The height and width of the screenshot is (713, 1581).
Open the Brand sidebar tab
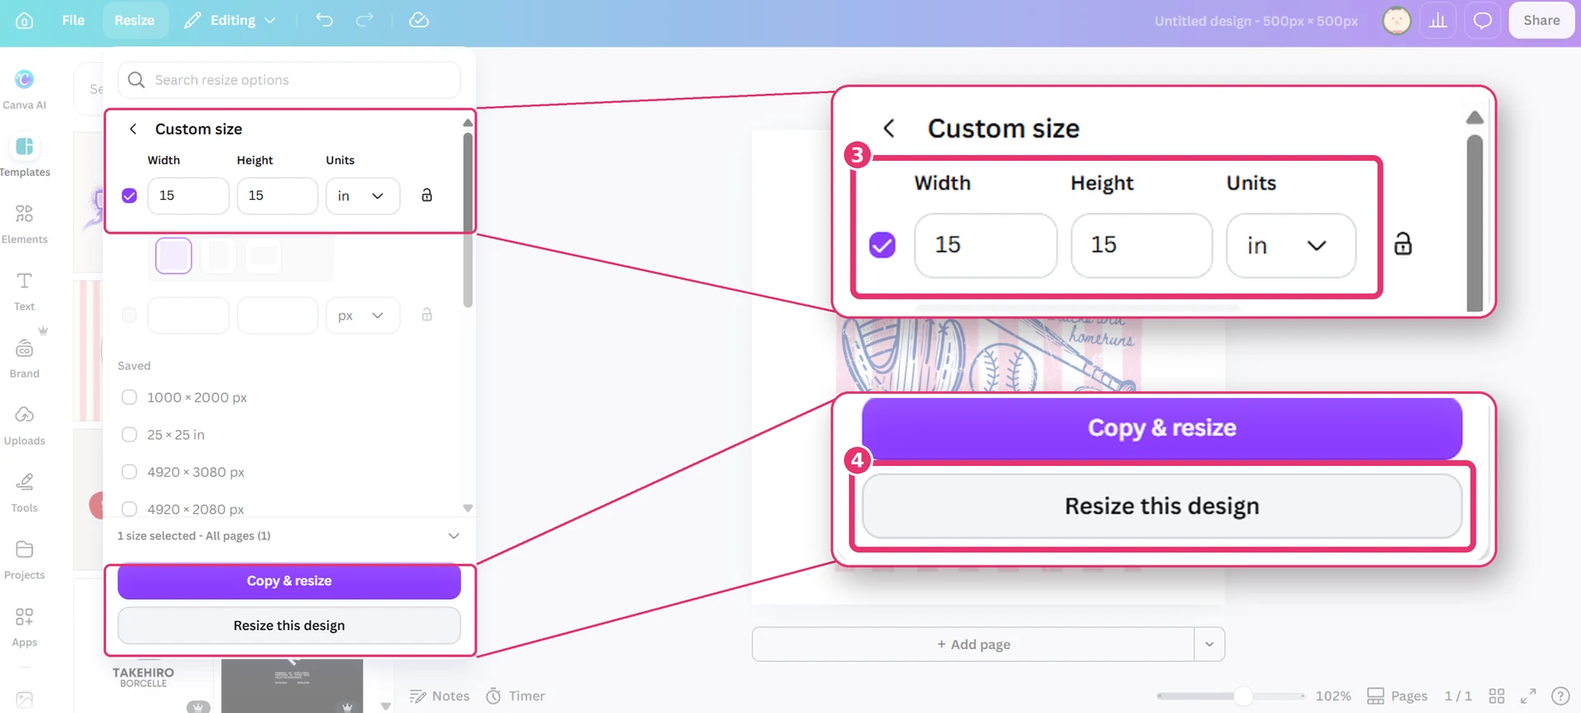click(24, 358)
